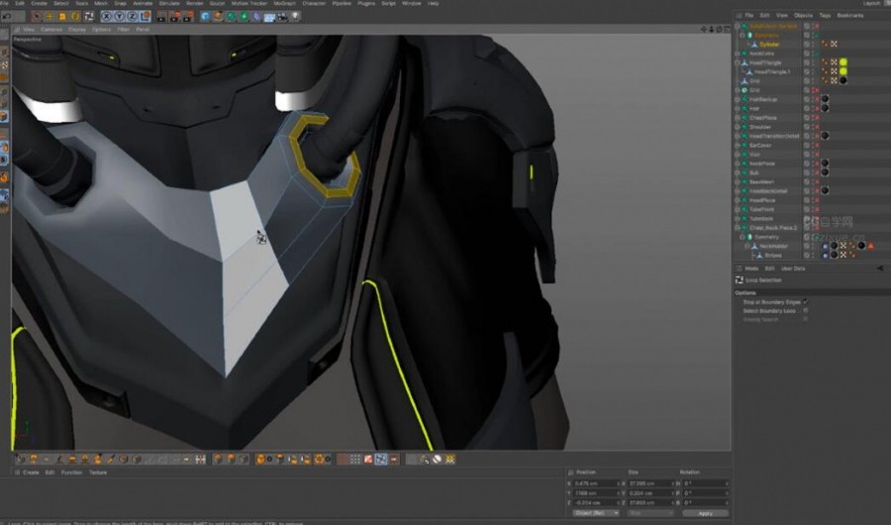Screen dimensions: 891x525
Task: Enable Stop at Boundary Edges checkbox
Action: click(806, 302)
